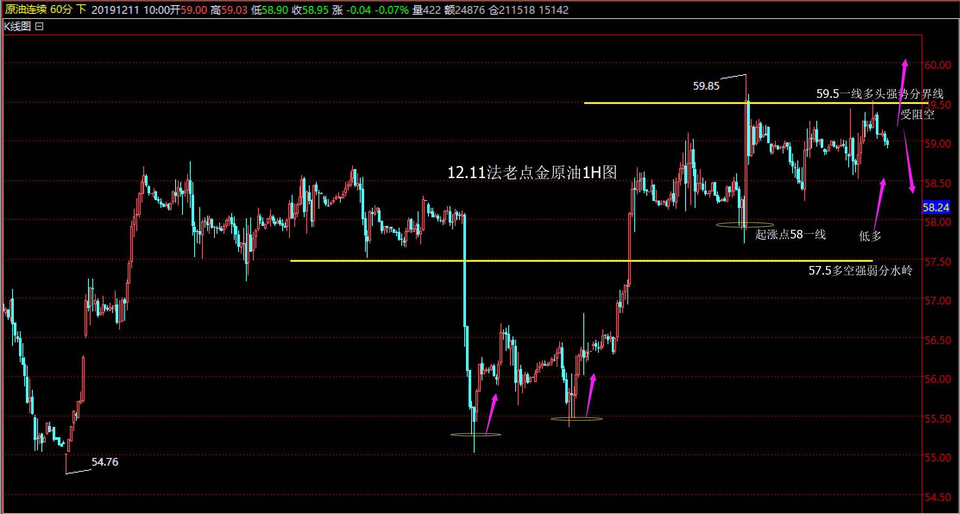Click the change value -0.04
The width and height of the screenshot is (960, 514).
[359, 10]
